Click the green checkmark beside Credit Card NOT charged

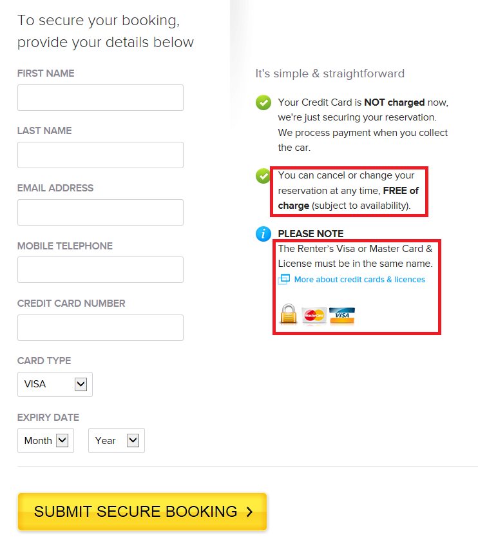263,102
